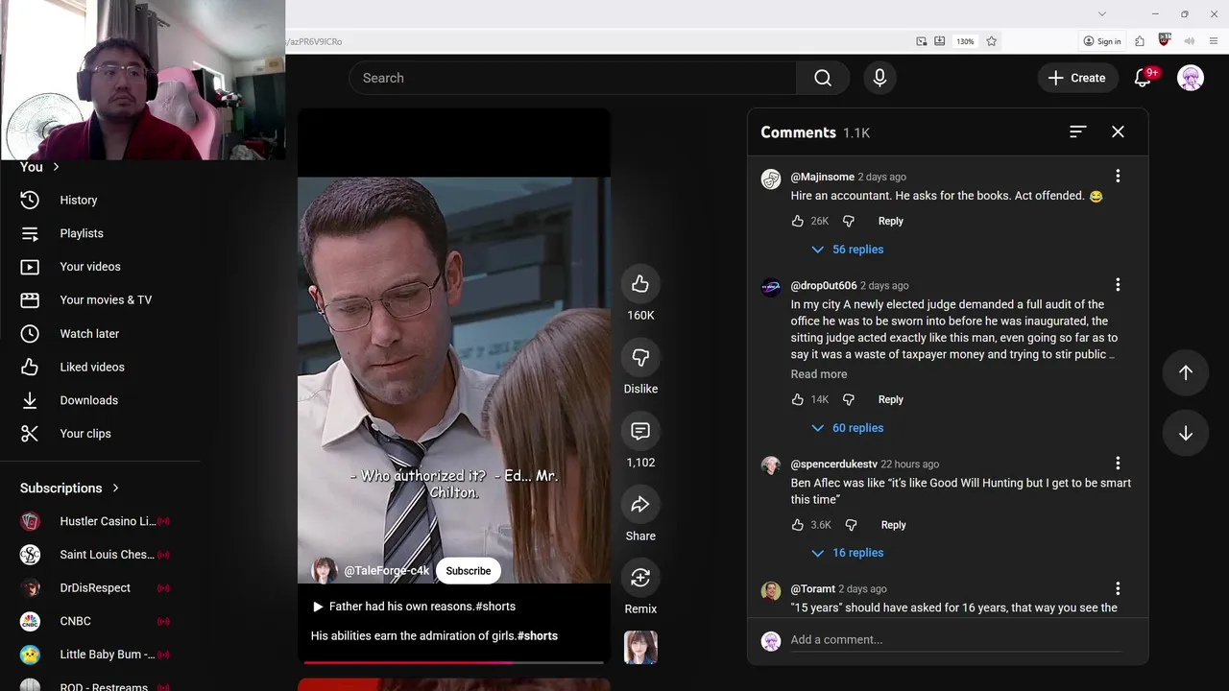1229x691 pixels.
Task: Dislike the @spencerdukestv comment
Action: pyautogui.click(x=851, y=525)
